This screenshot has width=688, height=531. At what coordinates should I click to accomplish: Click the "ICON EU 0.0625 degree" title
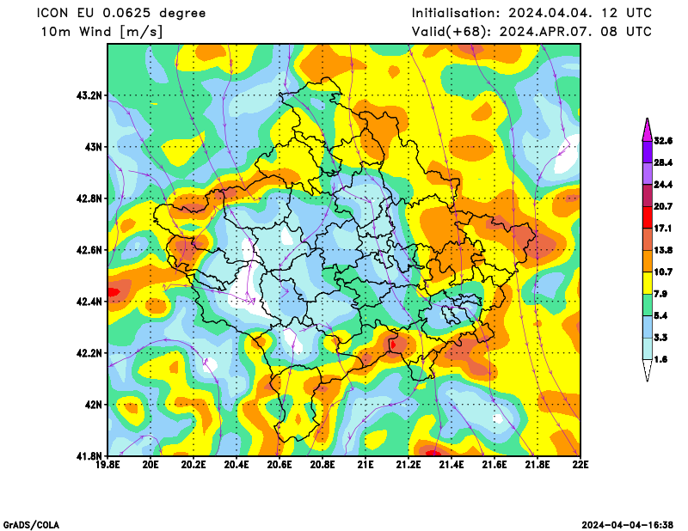pos(121,13)
